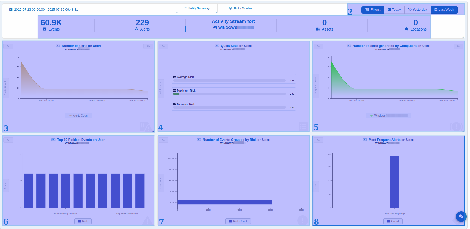Click the Today filter button
Viewport: 470px width, 229px height.
coord(394,10)
